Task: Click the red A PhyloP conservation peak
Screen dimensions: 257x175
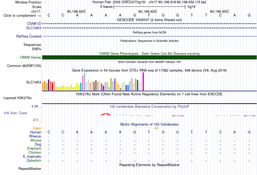Action: pyautogui.click(x=106, y=114)
